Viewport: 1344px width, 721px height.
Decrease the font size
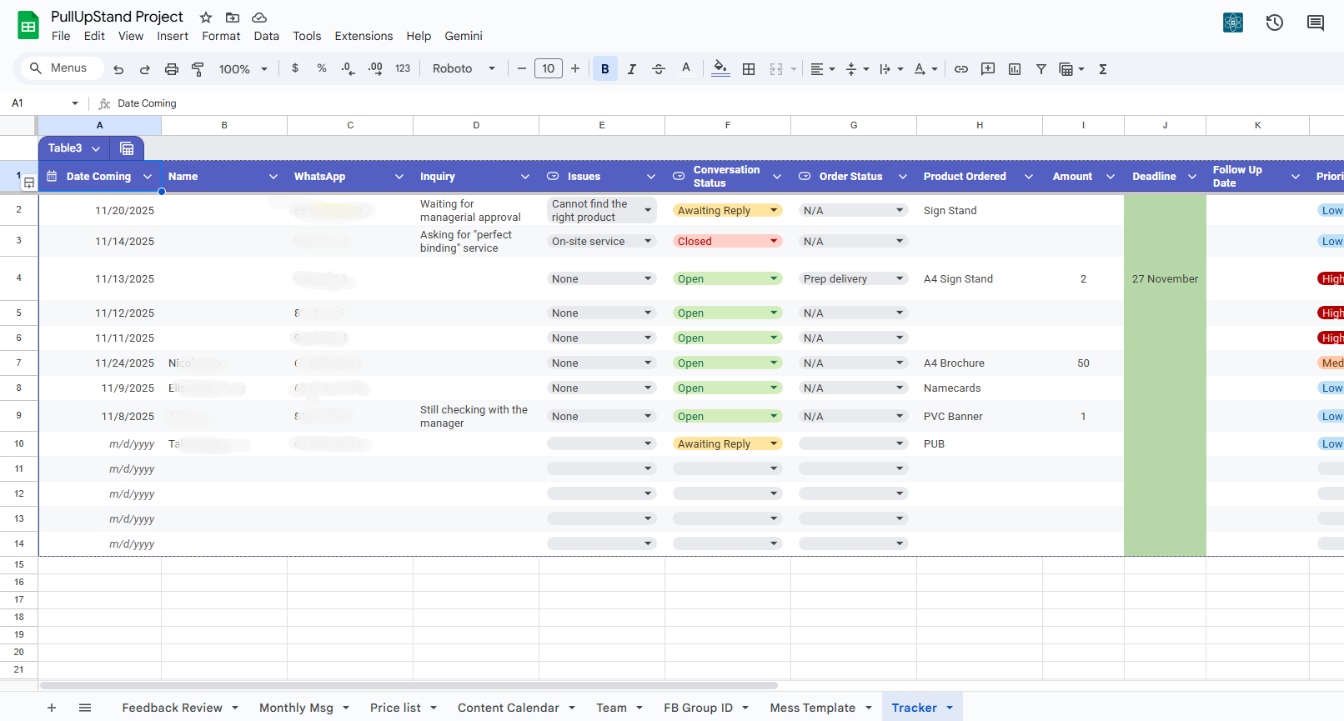[522, 69]
